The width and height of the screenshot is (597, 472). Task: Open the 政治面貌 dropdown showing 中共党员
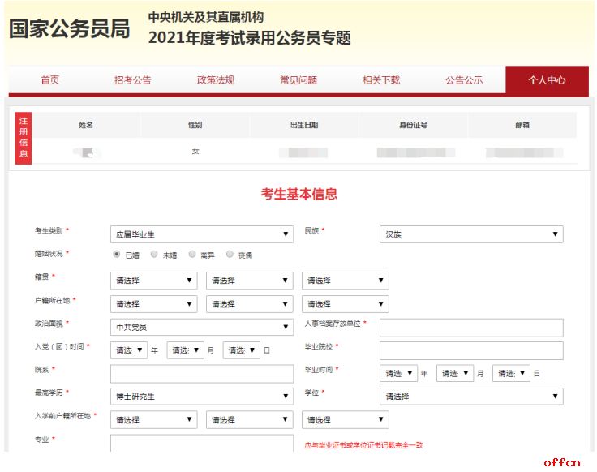coord(201,327)
